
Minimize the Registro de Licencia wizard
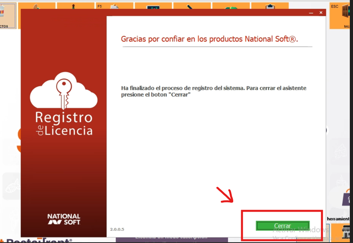[x=311, y=13]
